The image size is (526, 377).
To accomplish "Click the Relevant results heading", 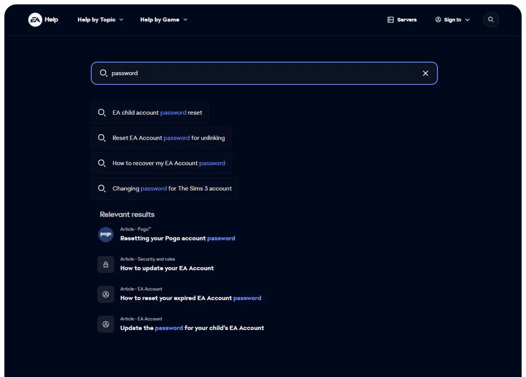I will [127, 214].
